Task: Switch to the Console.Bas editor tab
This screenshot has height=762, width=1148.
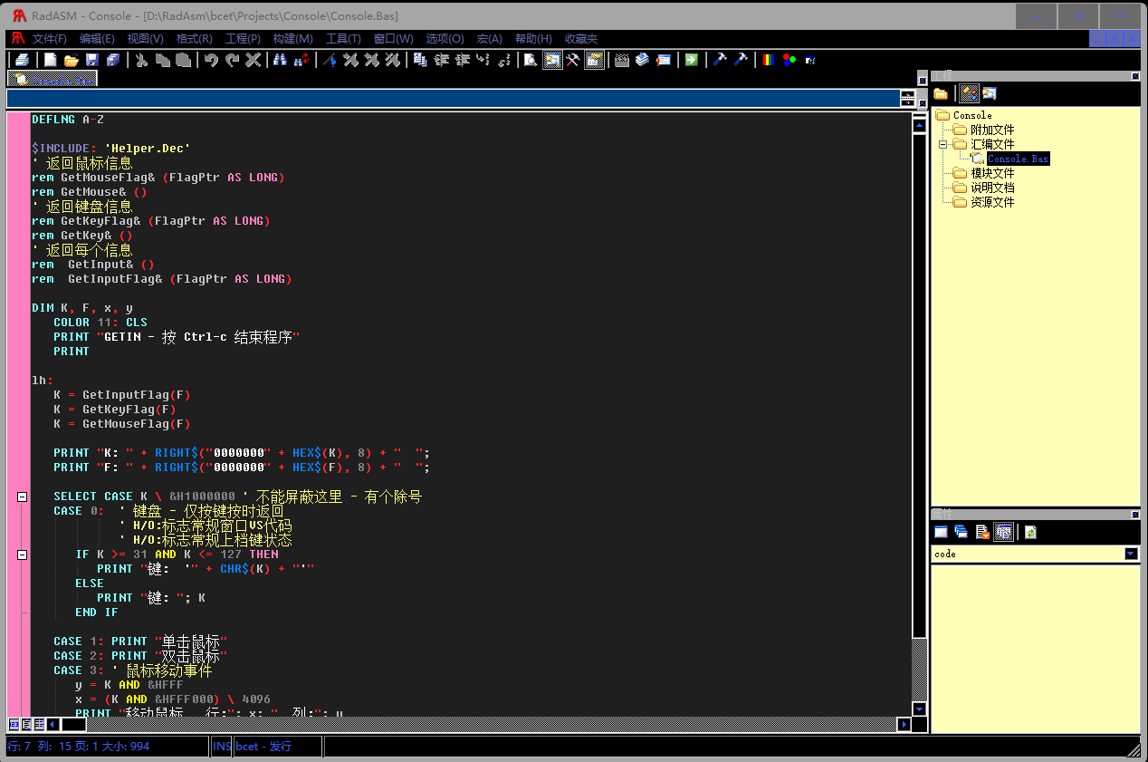Action: [x=52, y=80]
